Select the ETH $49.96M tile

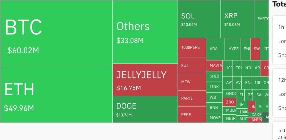point(56,95)
